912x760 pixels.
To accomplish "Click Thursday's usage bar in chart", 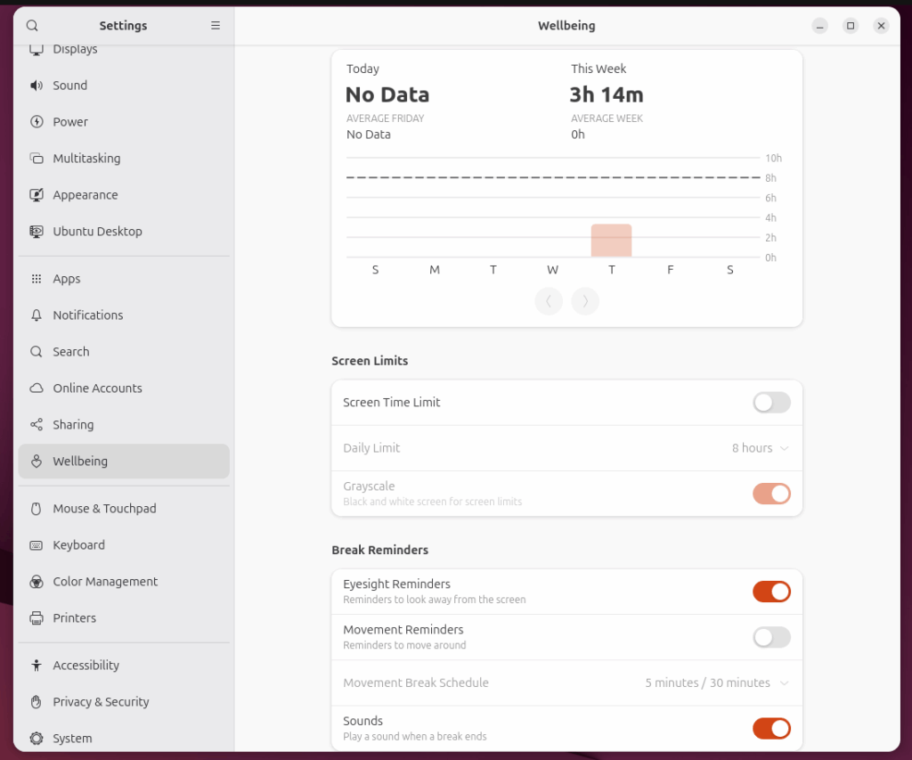I will point(611,241).
